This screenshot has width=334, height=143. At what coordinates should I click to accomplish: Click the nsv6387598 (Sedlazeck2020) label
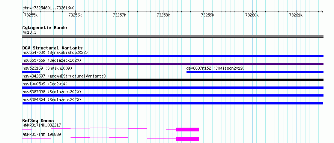coord(52,92)
